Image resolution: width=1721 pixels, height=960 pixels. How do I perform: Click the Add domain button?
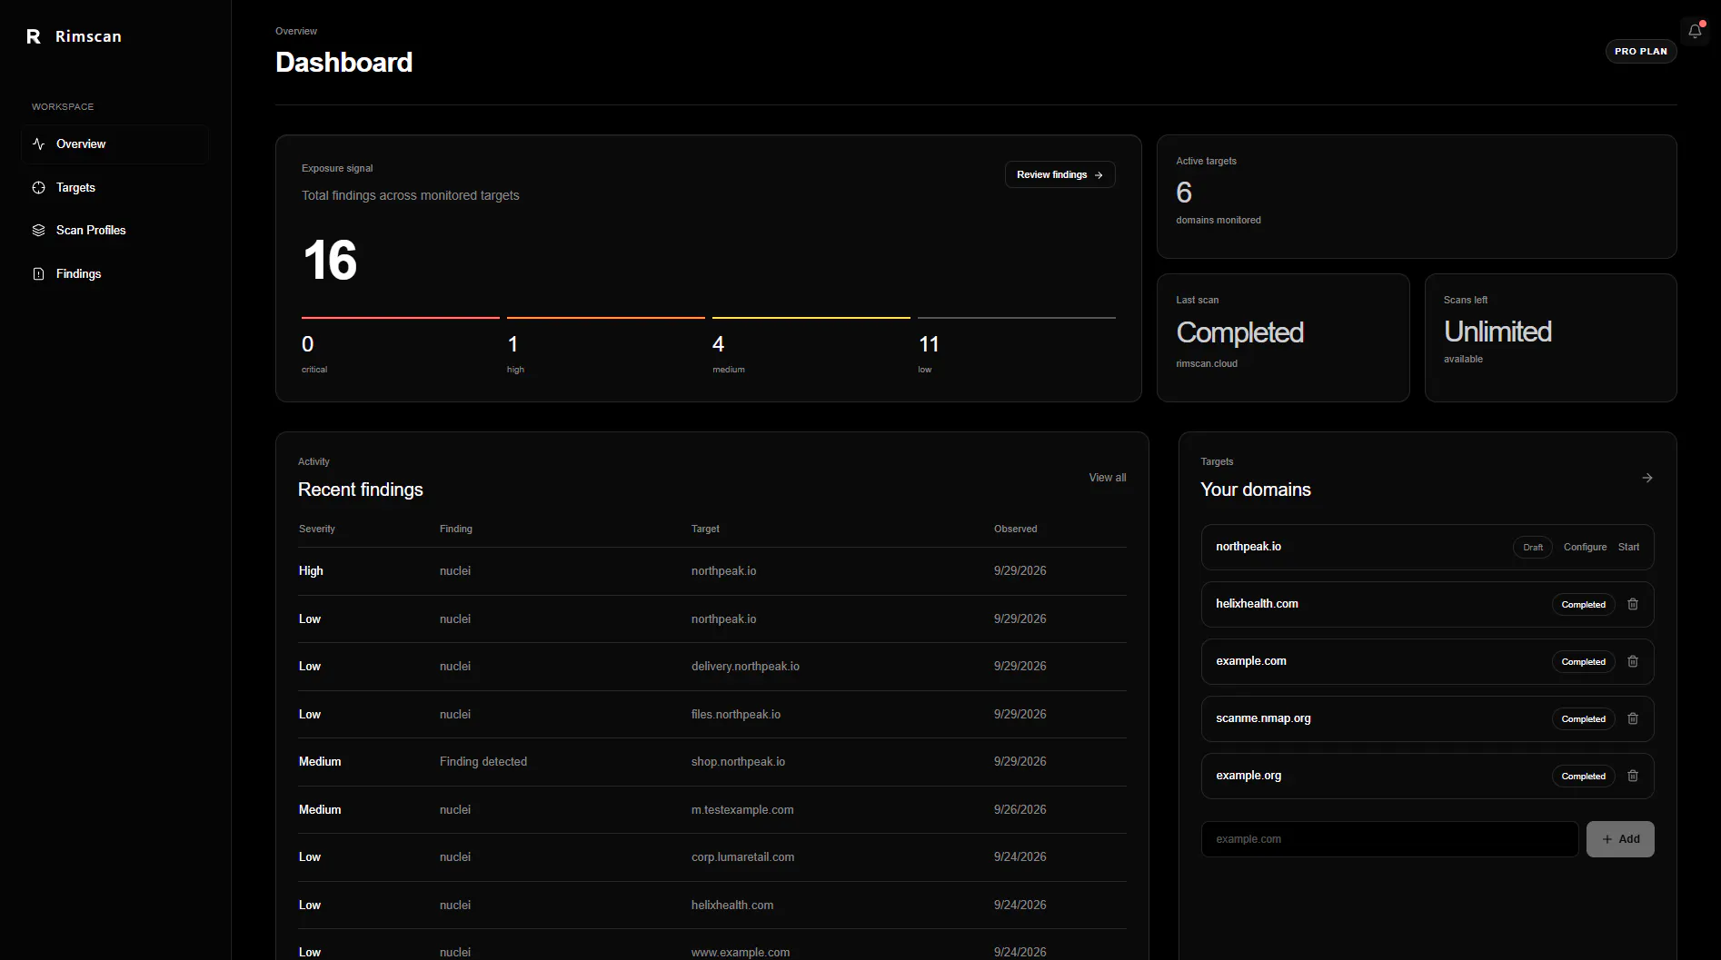1620,839
